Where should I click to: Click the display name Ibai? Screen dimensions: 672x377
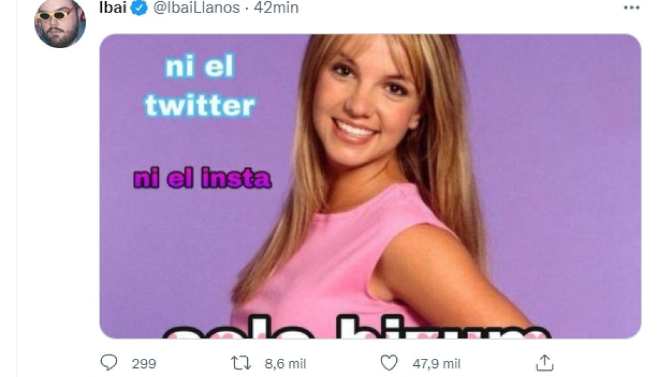(112, 8)
